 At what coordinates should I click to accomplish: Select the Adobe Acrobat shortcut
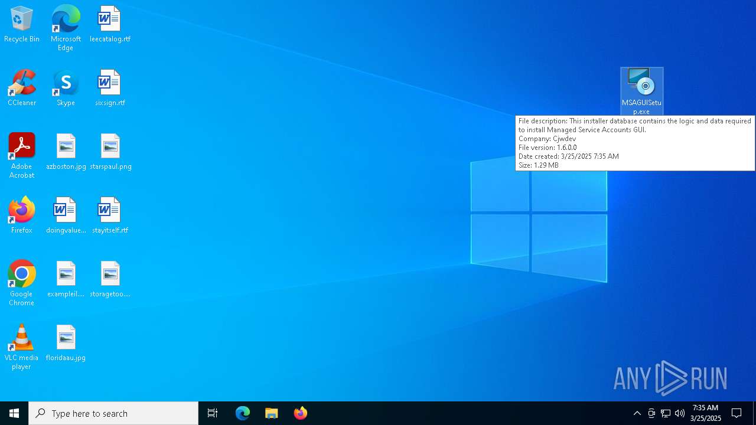[x=22, y=156]
